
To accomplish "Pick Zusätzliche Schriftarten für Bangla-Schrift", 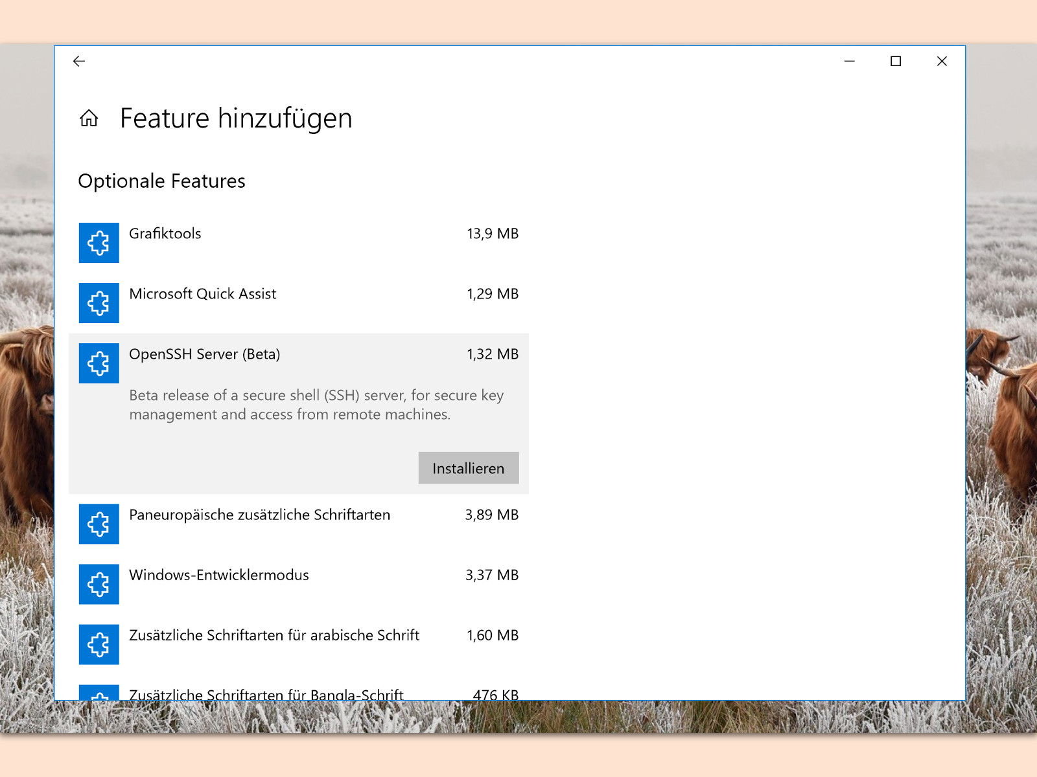I will [266, 694].
